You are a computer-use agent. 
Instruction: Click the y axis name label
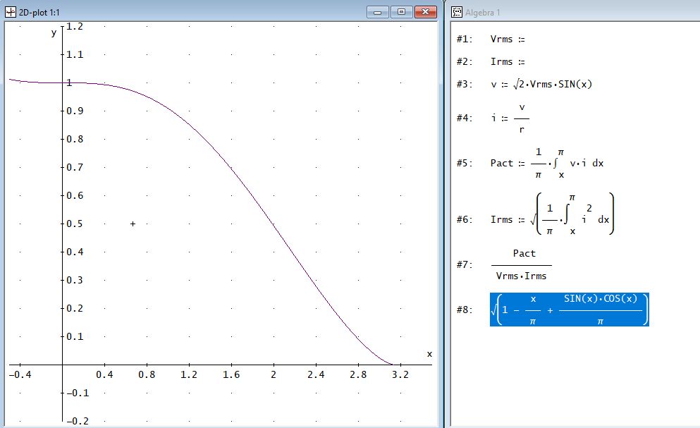point(54,32)
